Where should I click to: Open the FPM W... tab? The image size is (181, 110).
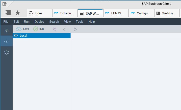coord(116,13)
